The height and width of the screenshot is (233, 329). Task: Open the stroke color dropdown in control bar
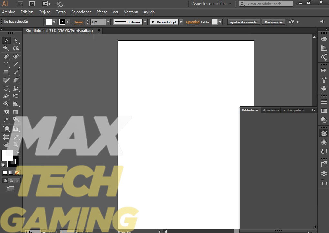[67, 22]
